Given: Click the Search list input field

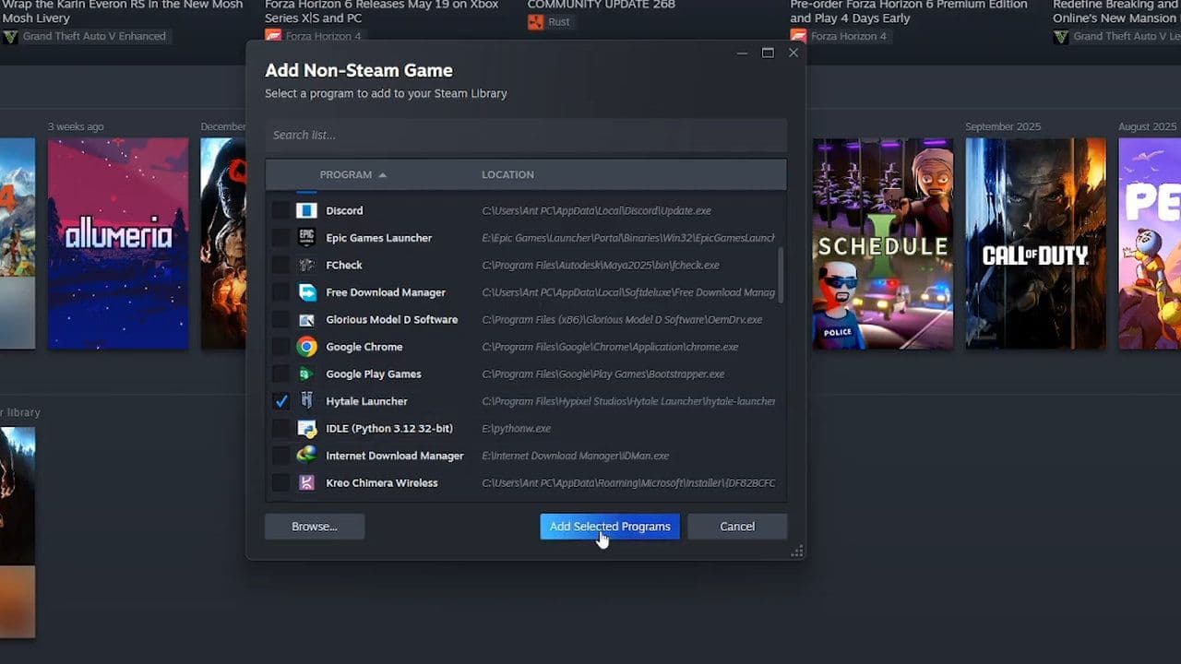Looking at the screenshot, I should point(525,135).
